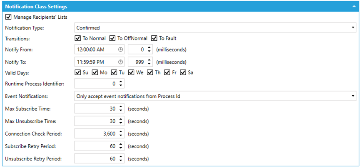
Task: Adjust the Runtime Process Identifier stepper
Action: 121,84
